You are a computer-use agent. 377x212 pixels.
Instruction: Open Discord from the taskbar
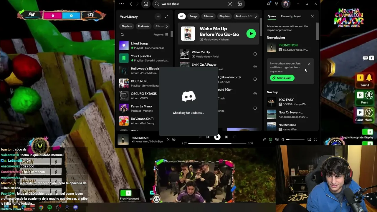coord(76,208)
